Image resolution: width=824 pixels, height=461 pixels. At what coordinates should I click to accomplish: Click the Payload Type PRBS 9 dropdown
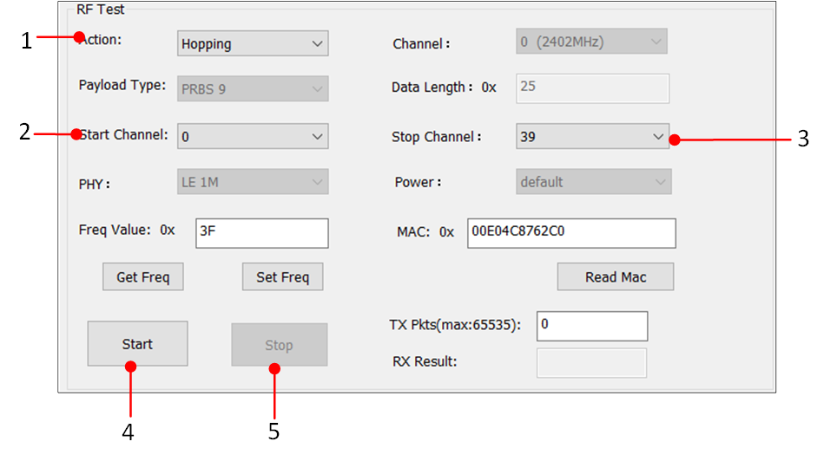(253, 89)
